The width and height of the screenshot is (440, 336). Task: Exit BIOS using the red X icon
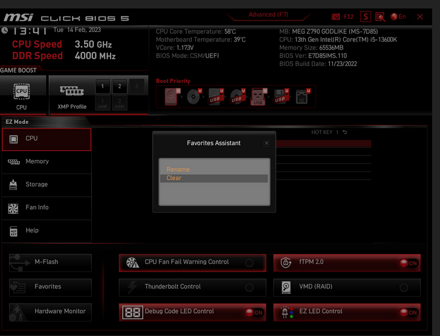(420, 17)
